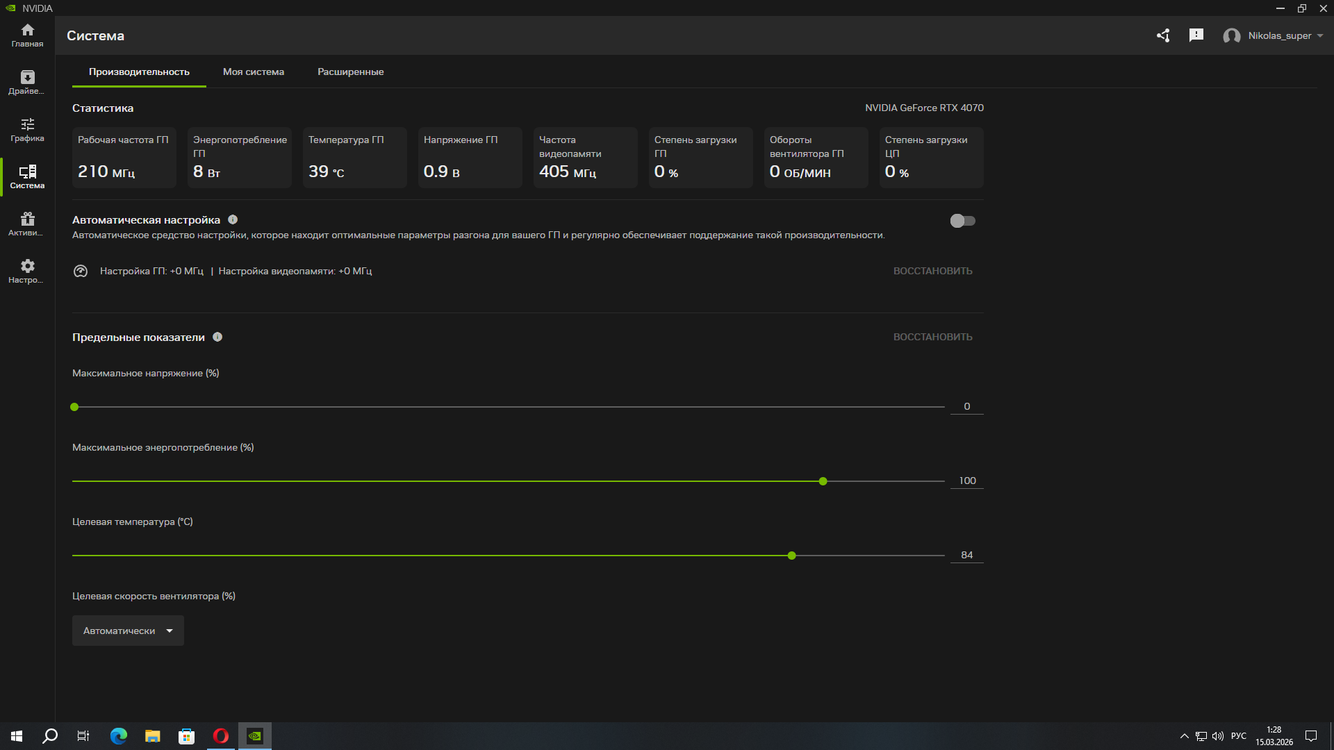Screen dimensions: 1334x750
Task: Open the Настройки gear sidebar icon
Action: pyautogui.click(x=27, y=271)
